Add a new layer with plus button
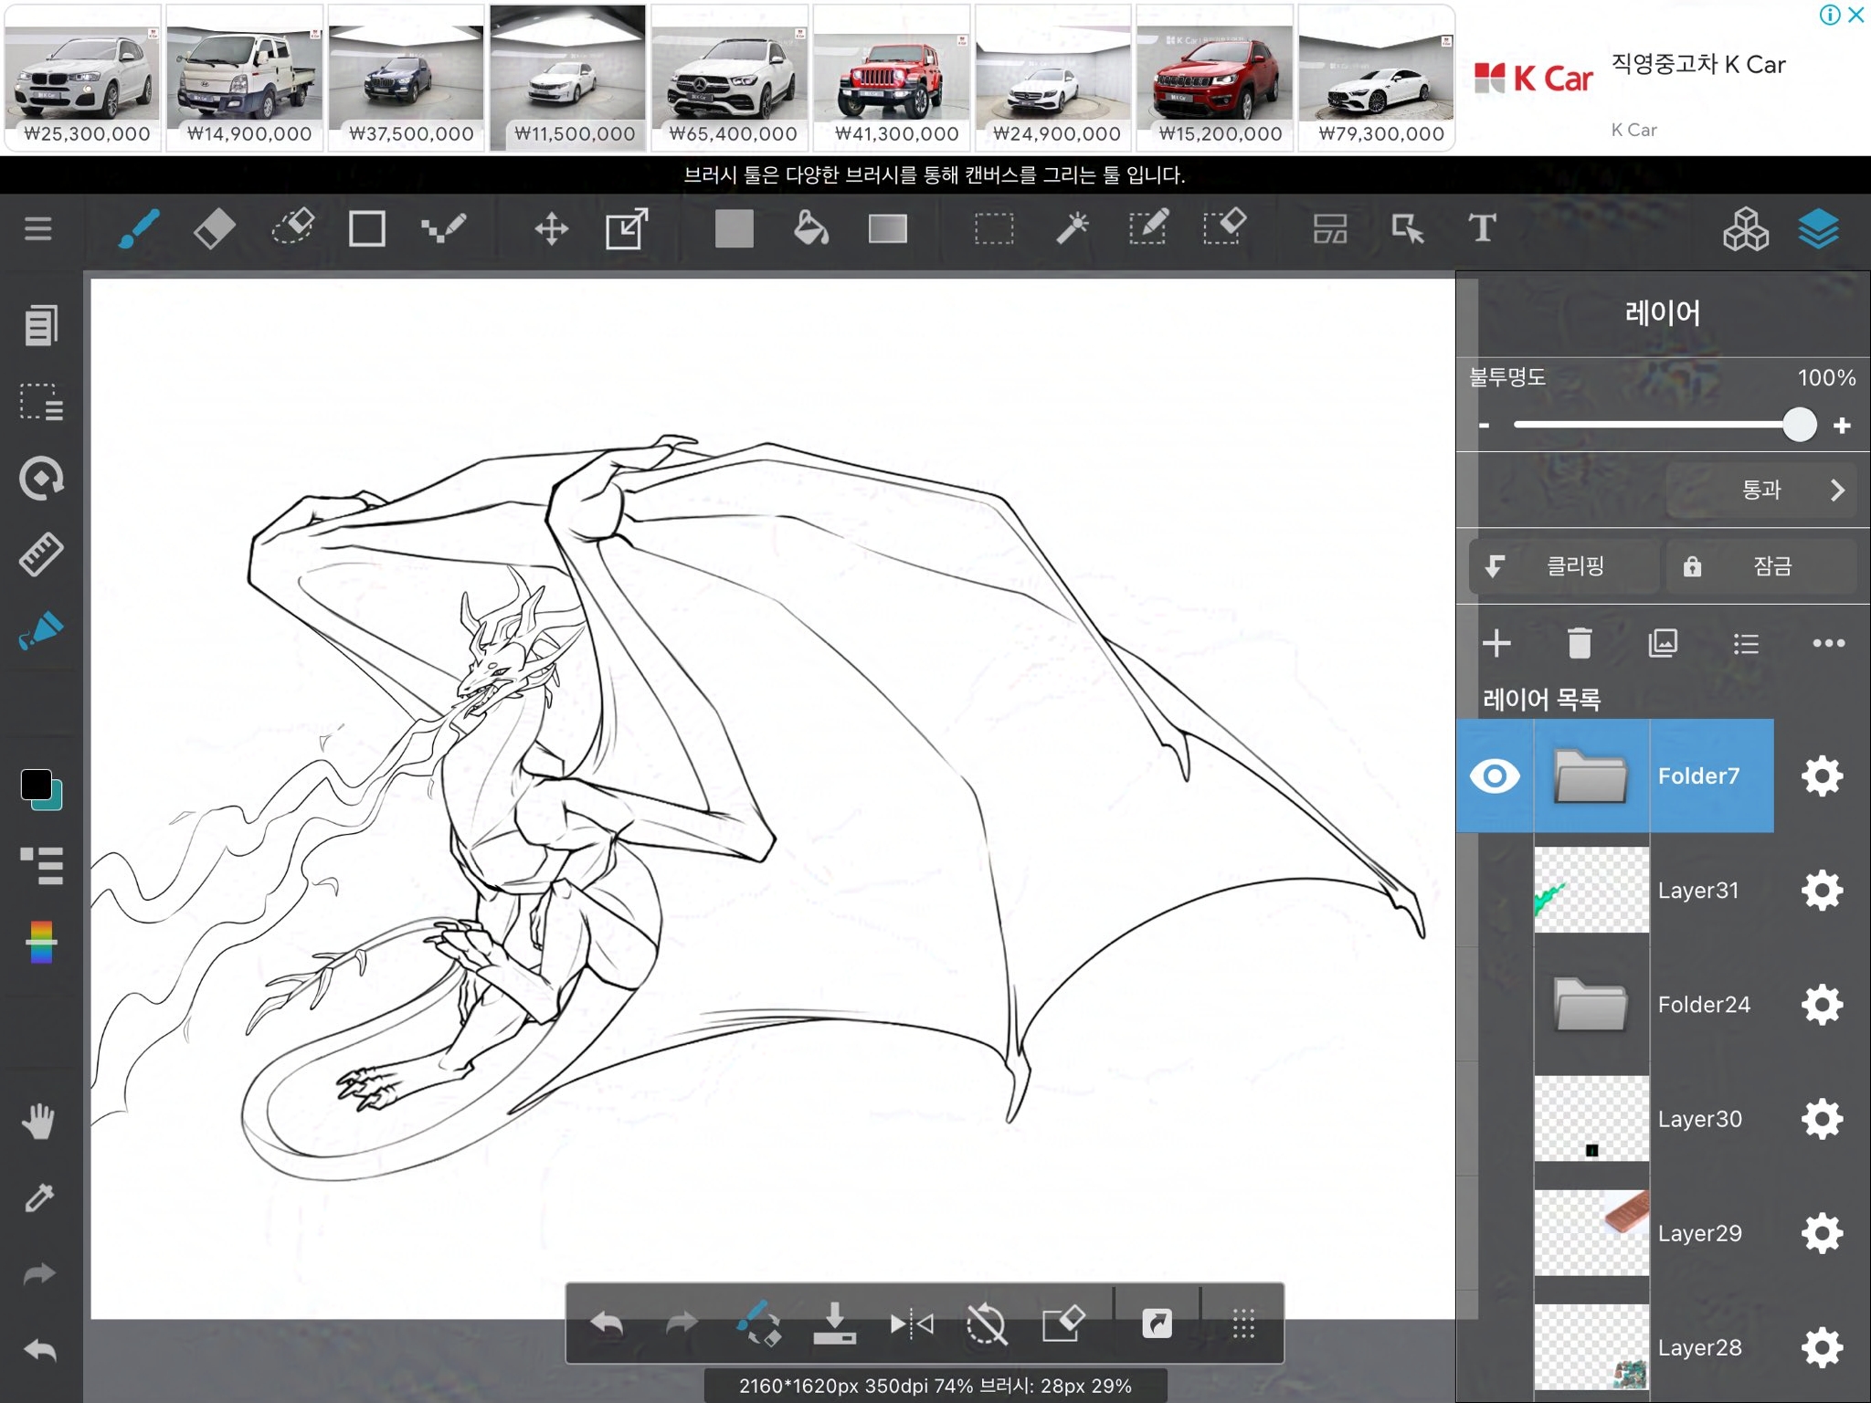The width and height of the screenshot is (1871, 1403). coord(1496,643)
